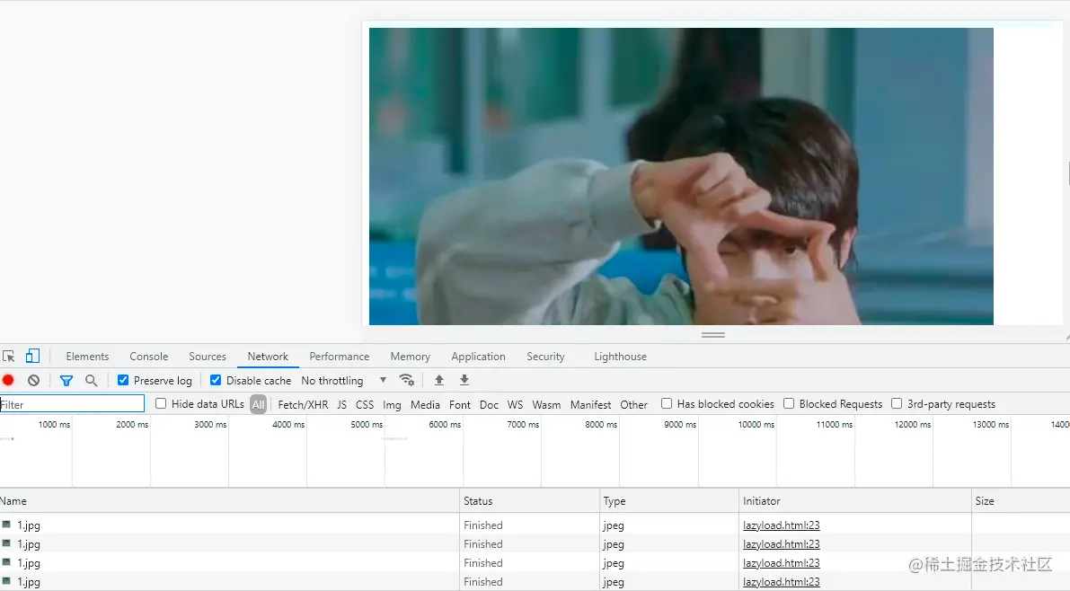The height and width of the screenshot is (591, 1070).
Task: Import HAR file with upload arrow
Action: pyautogui.click(x=438, y=380)
